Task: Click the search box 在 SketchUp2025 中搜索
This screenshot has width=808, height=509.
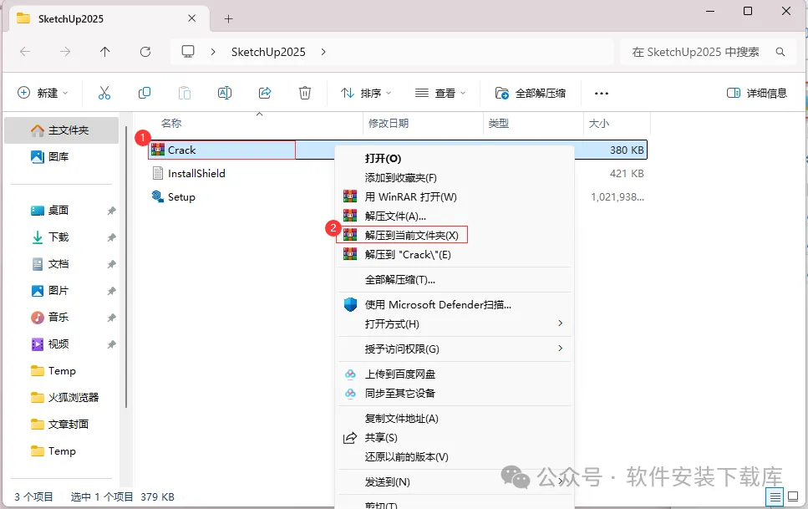Action: pos(709,52)
